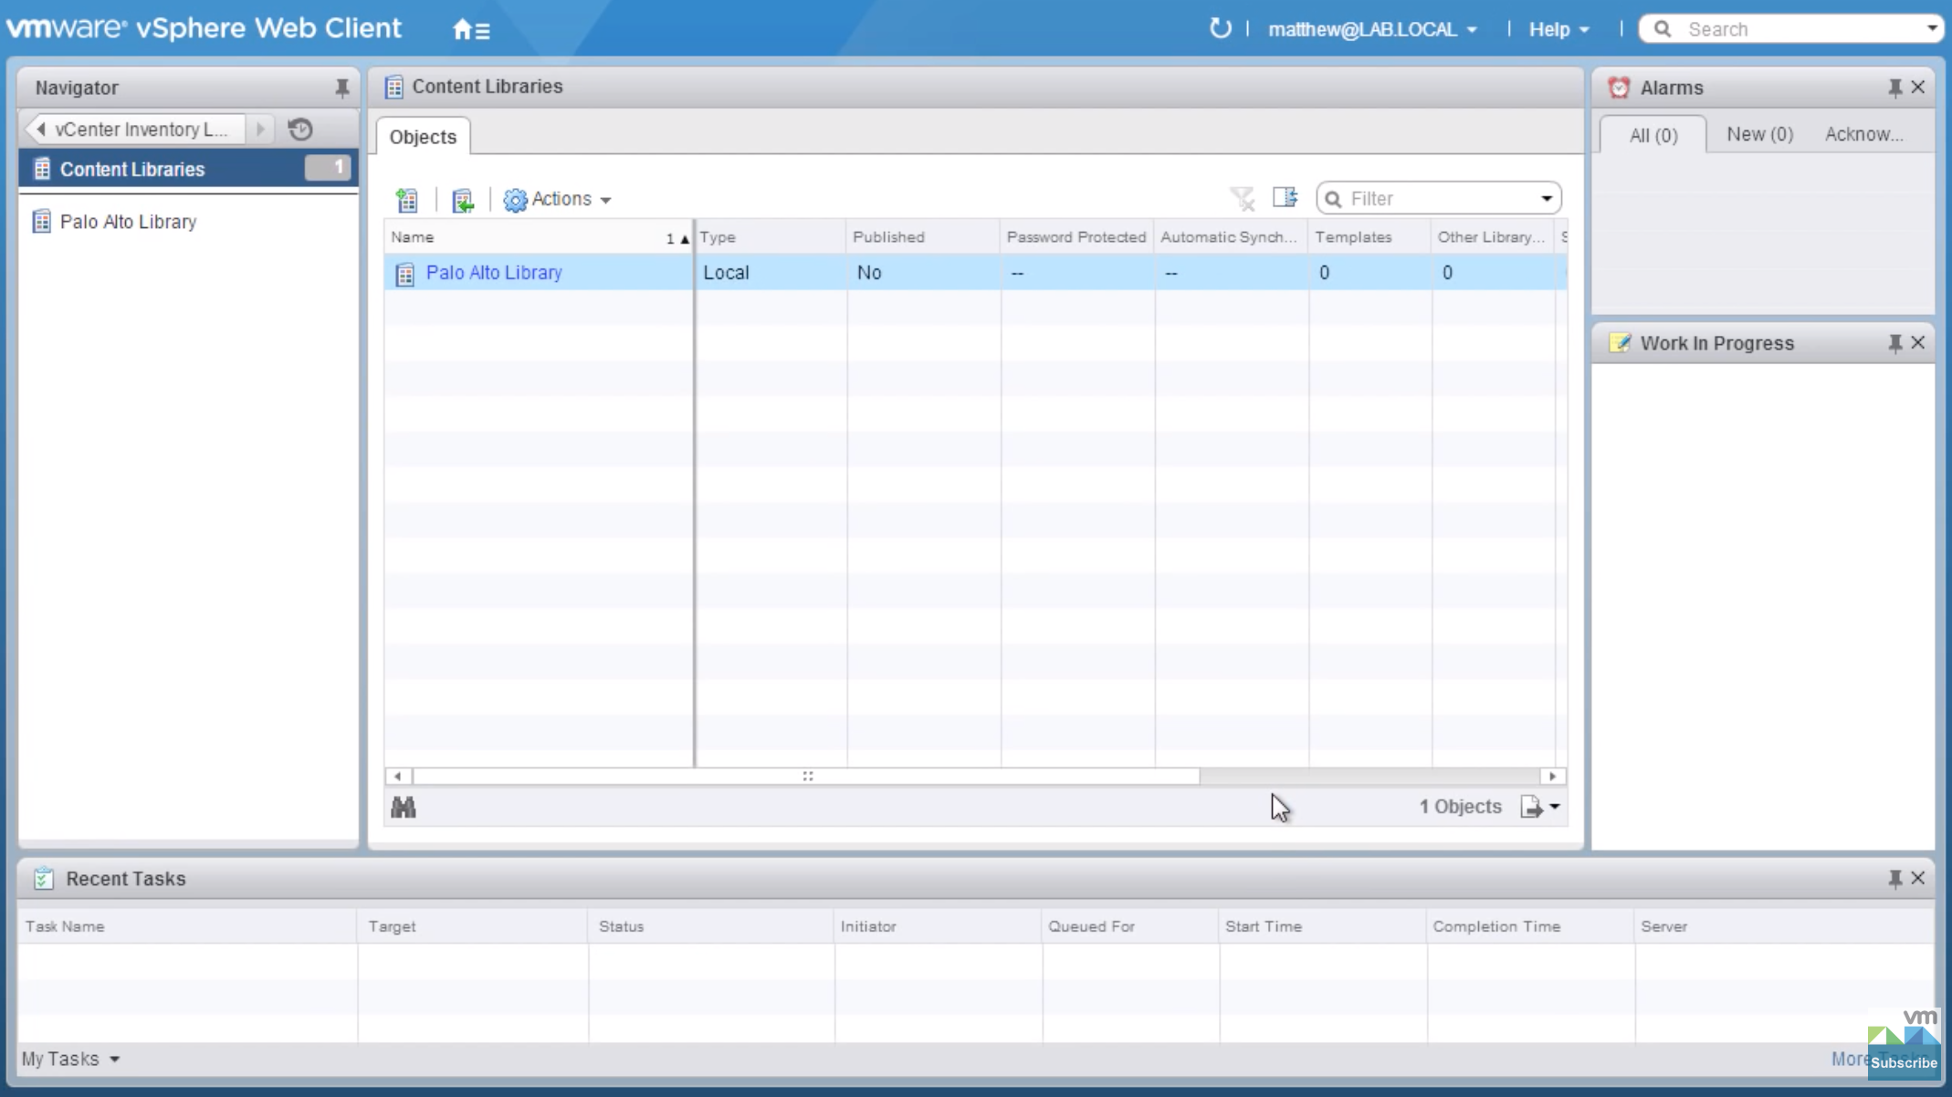Click the Task Name column header
1952x1097 pixels.
click(187, 926)
